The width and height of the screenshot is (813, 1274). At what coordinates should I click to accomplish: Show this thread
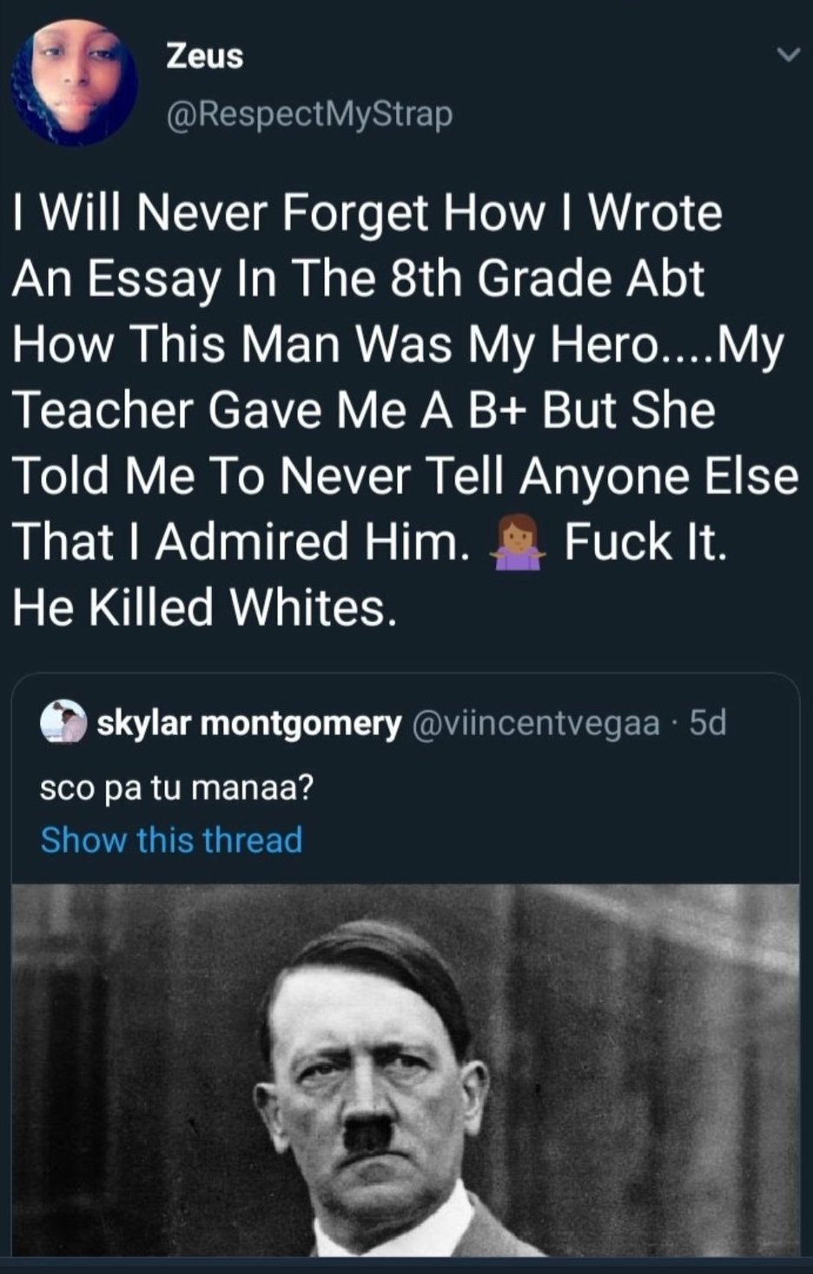point(172,839)
